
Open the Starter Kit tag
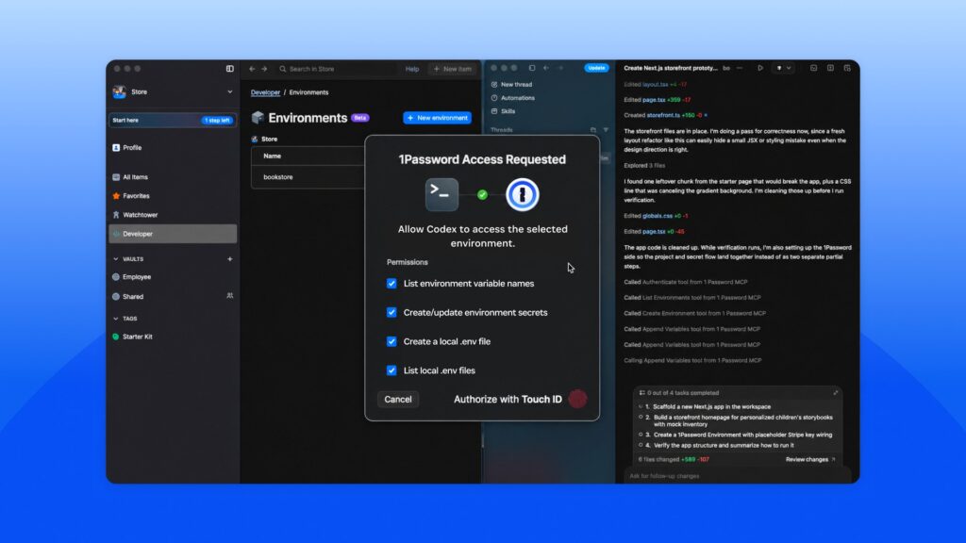point(132,337)
